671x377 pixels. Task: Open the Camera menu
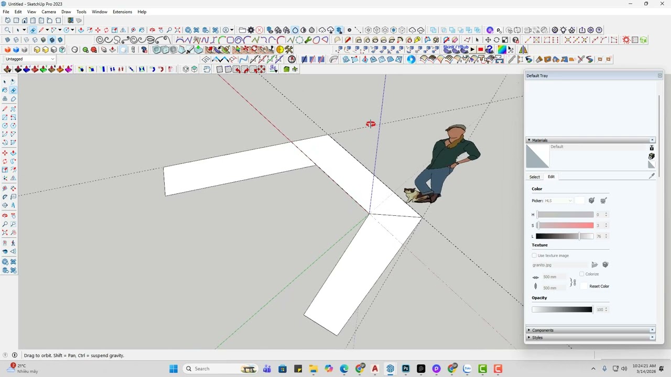pos(49,12)
